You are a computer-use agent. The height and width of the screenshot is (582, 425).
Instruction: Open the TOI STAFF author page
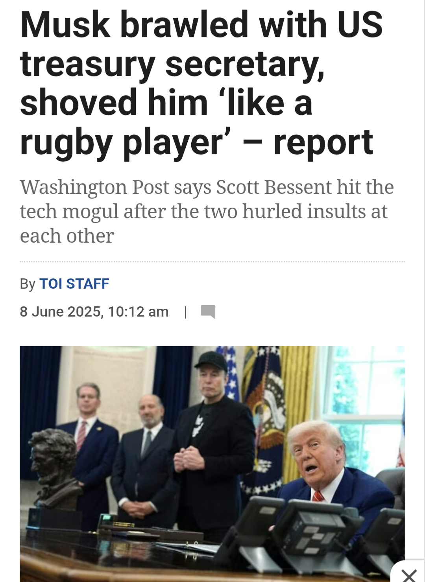point(74,284)
